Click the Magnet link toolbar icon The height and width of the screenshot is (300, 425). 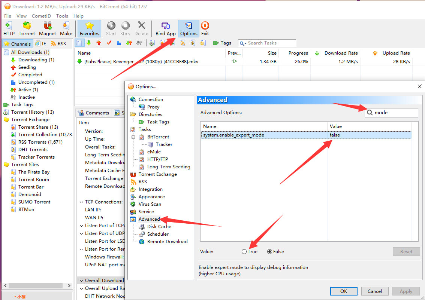click(48, 29)
